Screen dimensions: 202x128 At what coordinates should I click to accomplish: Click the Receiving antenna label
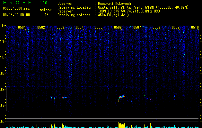coord(74,15)
